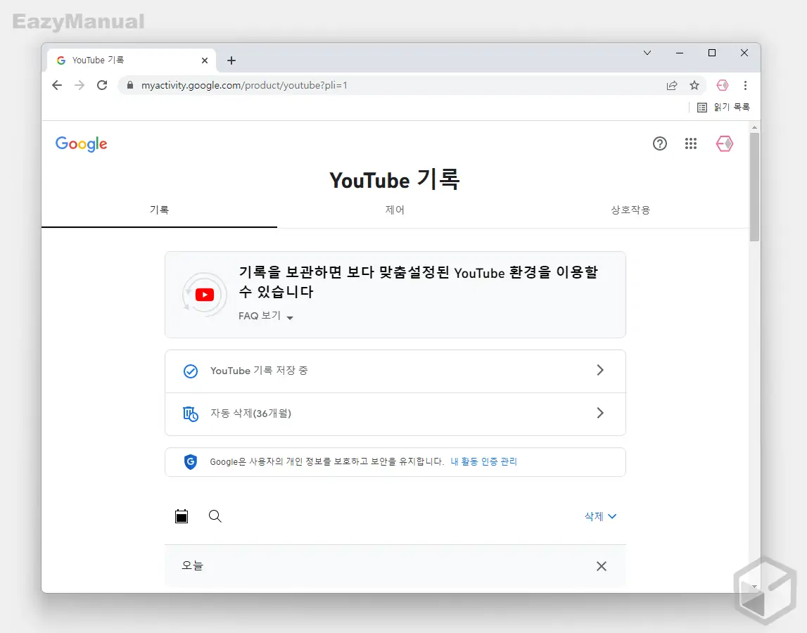Switch to the 기록 tab
807x633 pixels.
pyautogui.click(x=159, y=210)
